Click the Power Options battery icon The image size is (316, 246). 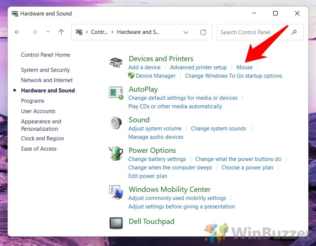(116, 154)
